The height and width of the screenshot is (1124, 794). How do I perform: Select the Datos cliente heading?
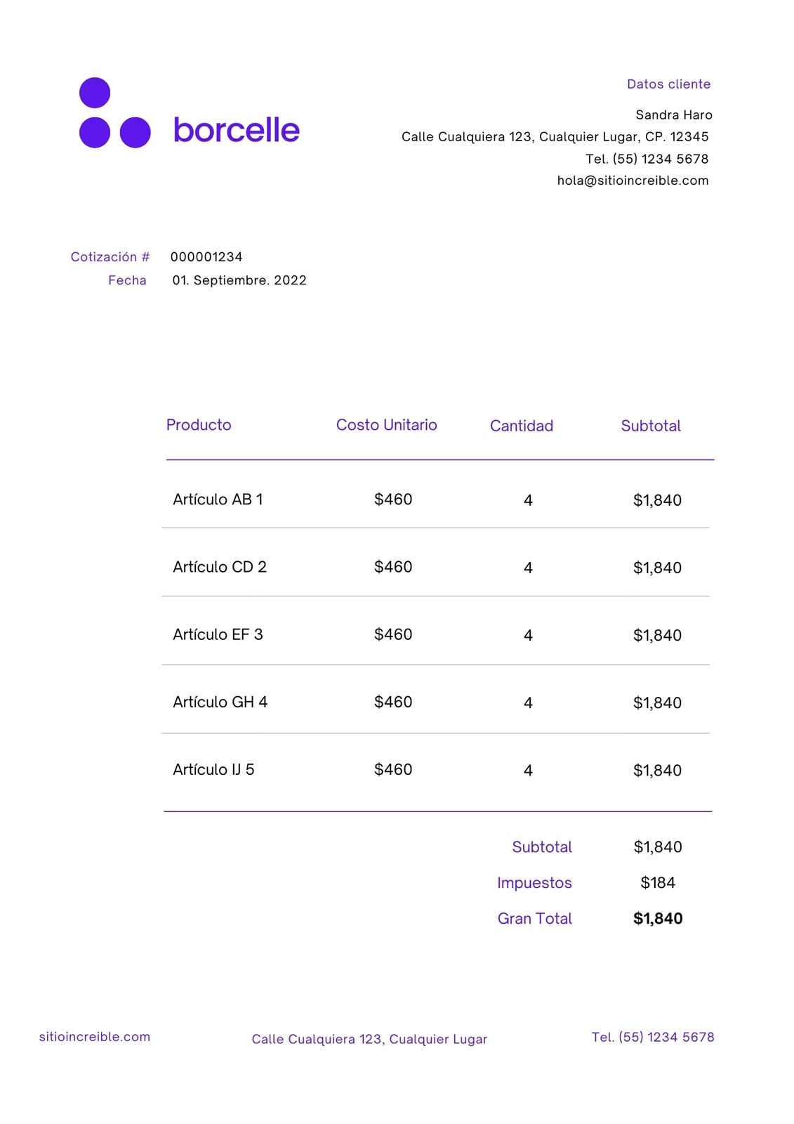click(x=668, y=84)
